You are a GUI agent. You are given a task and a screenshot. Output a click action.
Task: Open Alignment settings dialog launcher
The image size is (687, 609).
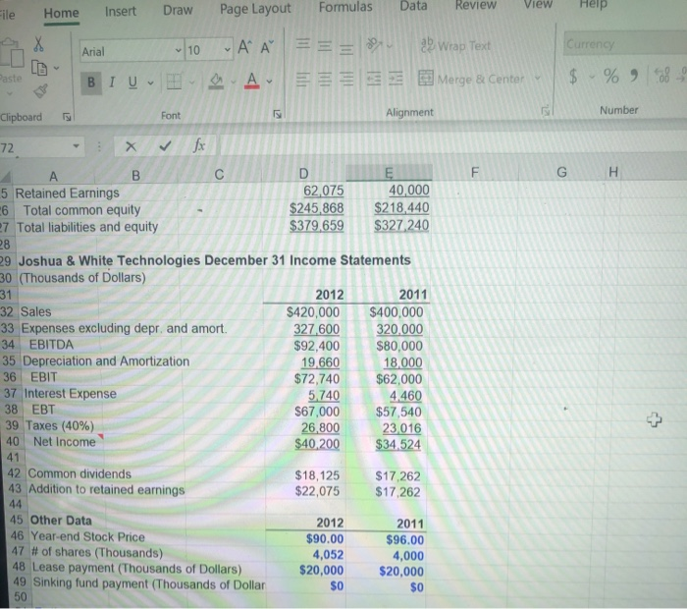[x=545, y=111]
